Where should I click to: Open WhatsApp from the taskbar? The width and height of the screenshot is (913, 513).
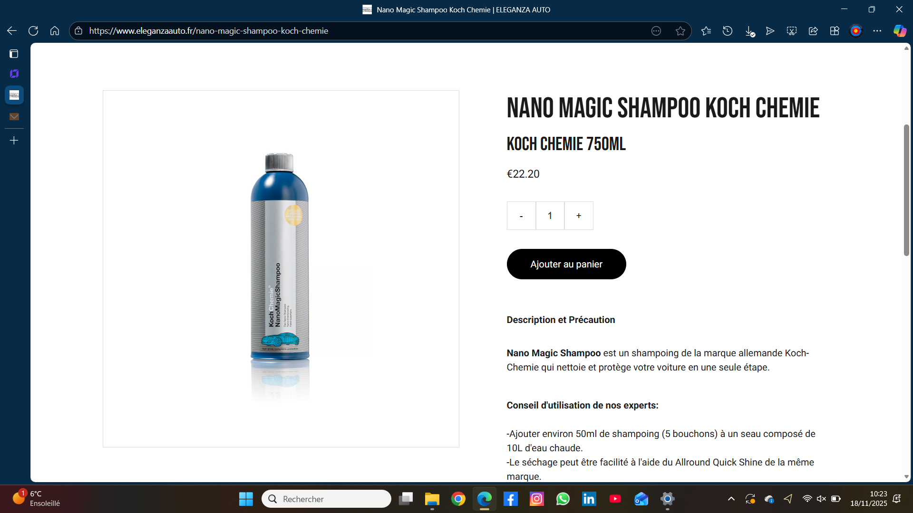click(563, 499)
